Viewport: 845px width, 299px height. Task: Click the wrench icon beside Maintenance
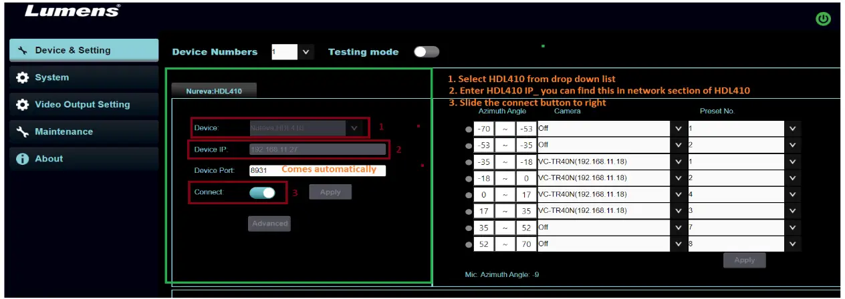22,132
